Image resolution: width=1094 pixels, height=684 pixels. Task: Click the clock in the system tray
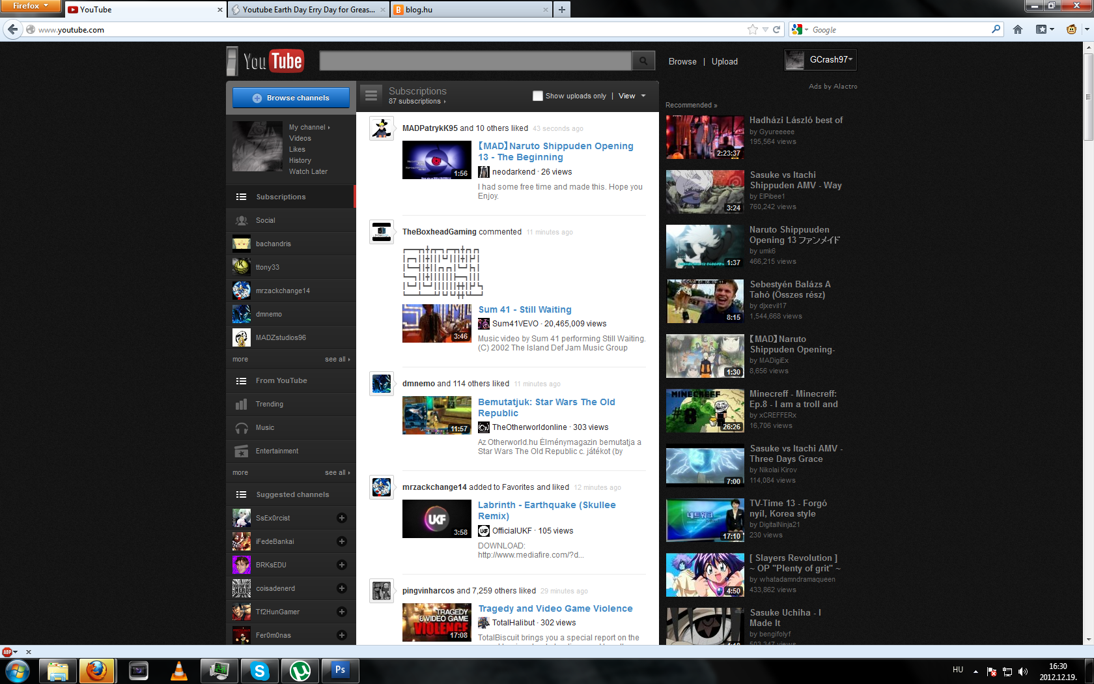point(1058,671)
